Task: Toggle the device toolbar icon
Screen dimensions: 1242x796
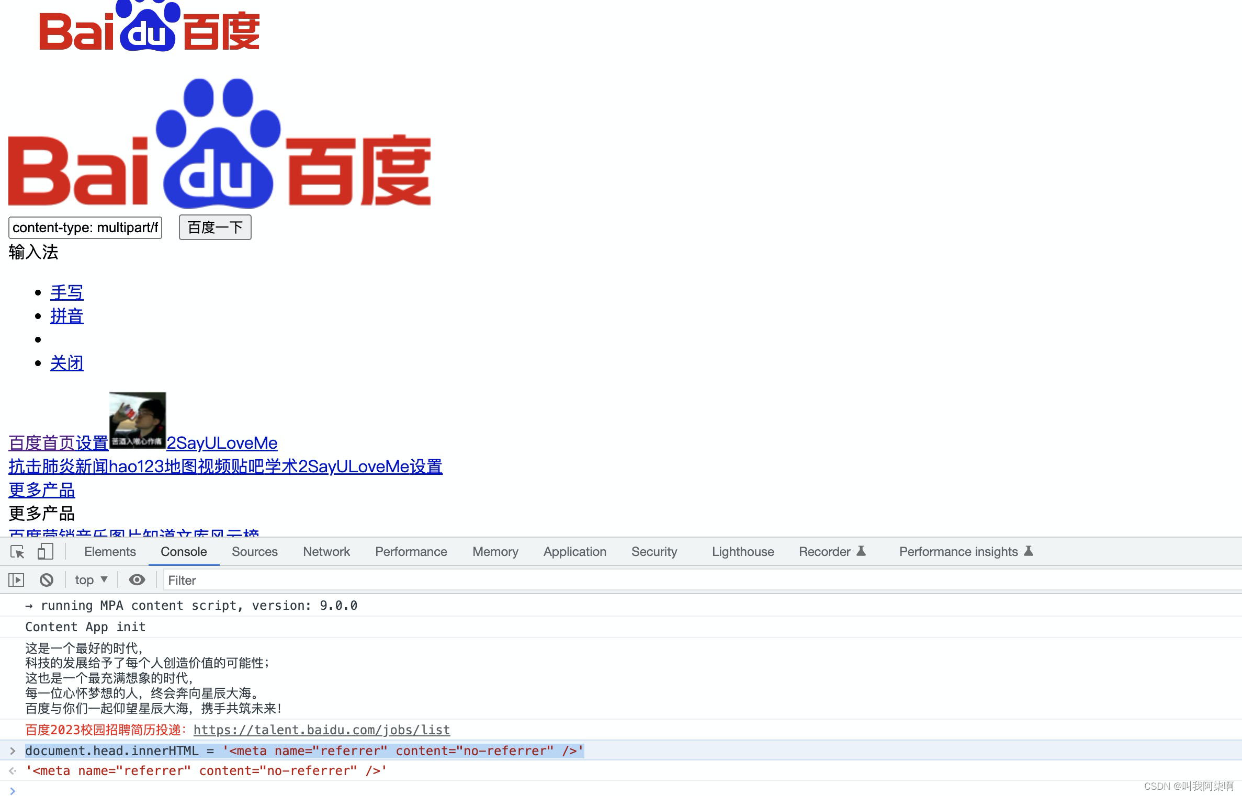Action: tap(45, 552)
